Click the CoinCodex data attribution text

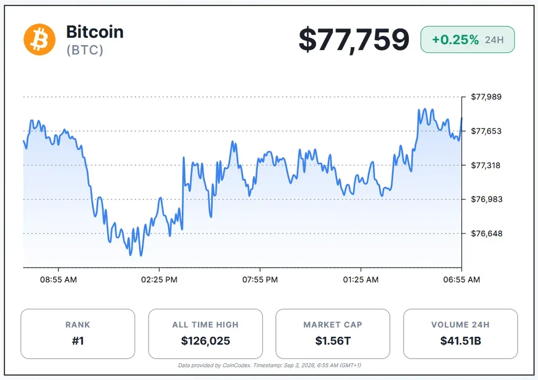click(270, 365)
